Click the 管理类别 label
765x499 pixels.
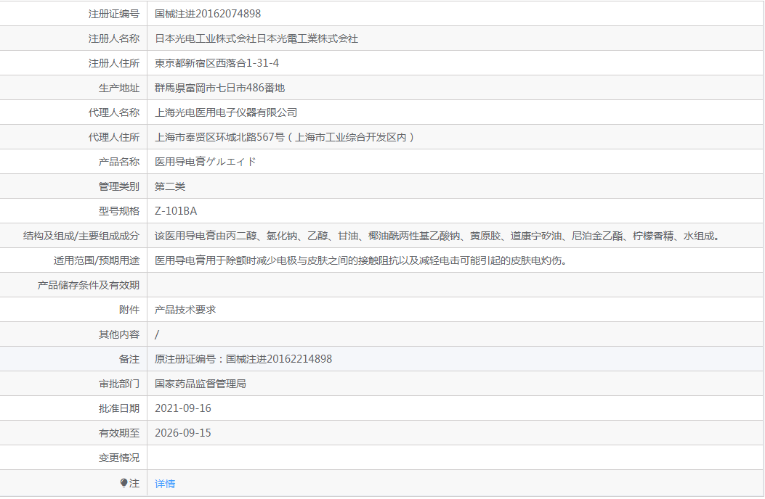pyautogui.click(x=119, y=186)
